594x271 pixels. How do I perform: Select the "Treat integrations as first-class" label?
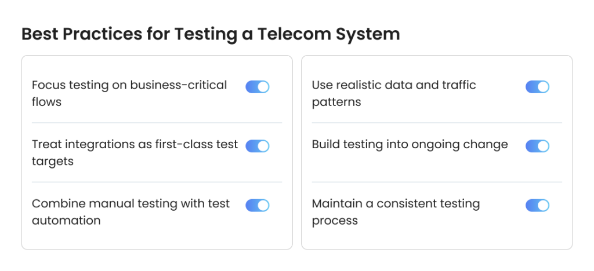click(x=135, y=152)
